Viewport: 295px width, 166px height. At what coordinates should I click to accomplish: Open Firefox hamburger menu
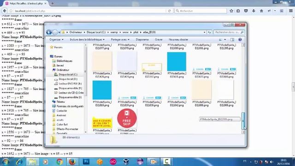[291, 11]
